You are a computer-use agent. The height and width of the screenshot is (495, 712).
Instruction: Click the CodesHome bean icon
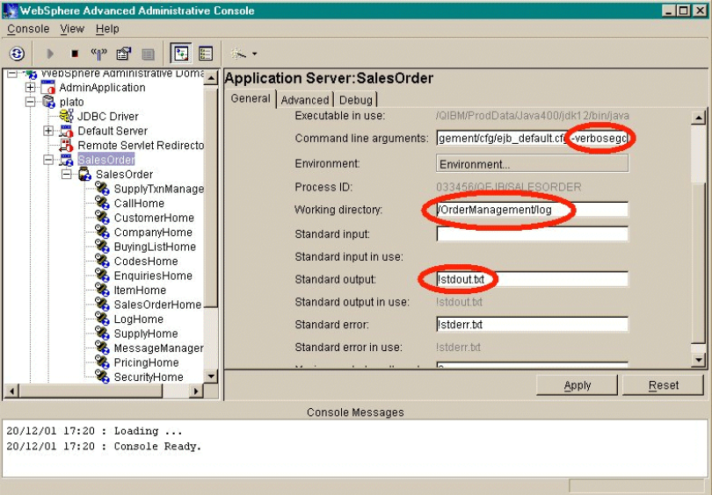click(x=103, y=261)
